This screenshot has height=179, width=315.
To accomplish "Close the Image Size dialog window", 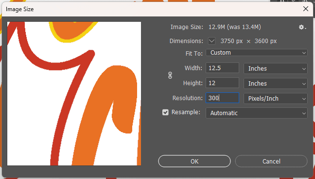I will (x=306, y=9).
